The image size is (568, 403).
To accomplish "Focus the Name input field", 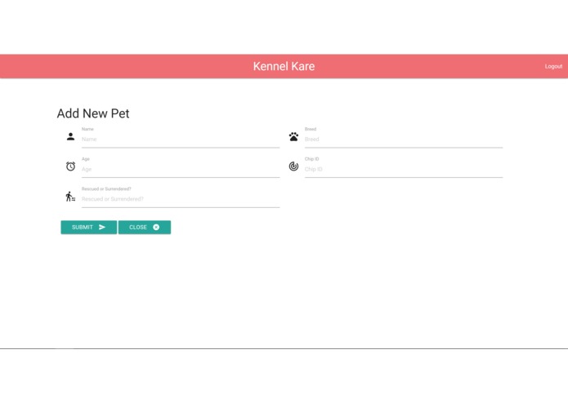I will point(181,139).
